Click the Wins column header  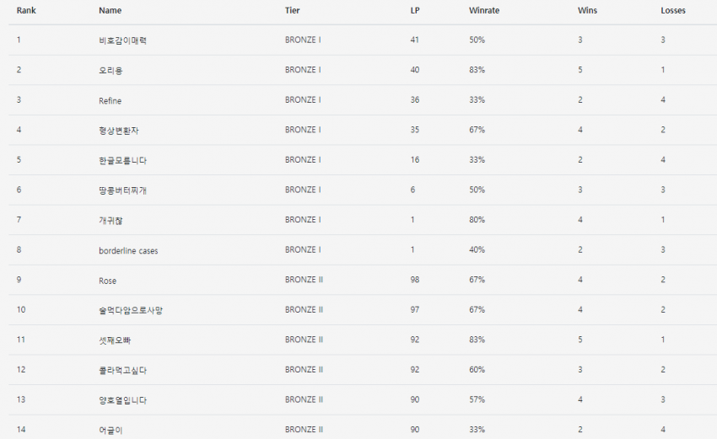pyautogui.click(x=587, y=11)
